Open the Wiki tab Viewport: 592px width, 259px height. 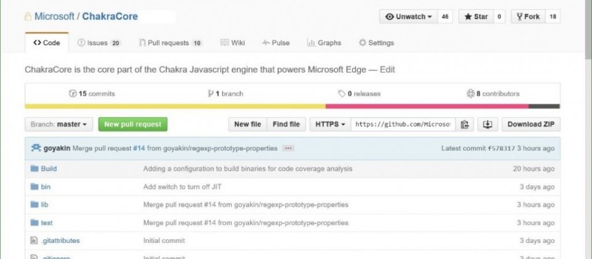pyautogui.click(x=232, y=43)
